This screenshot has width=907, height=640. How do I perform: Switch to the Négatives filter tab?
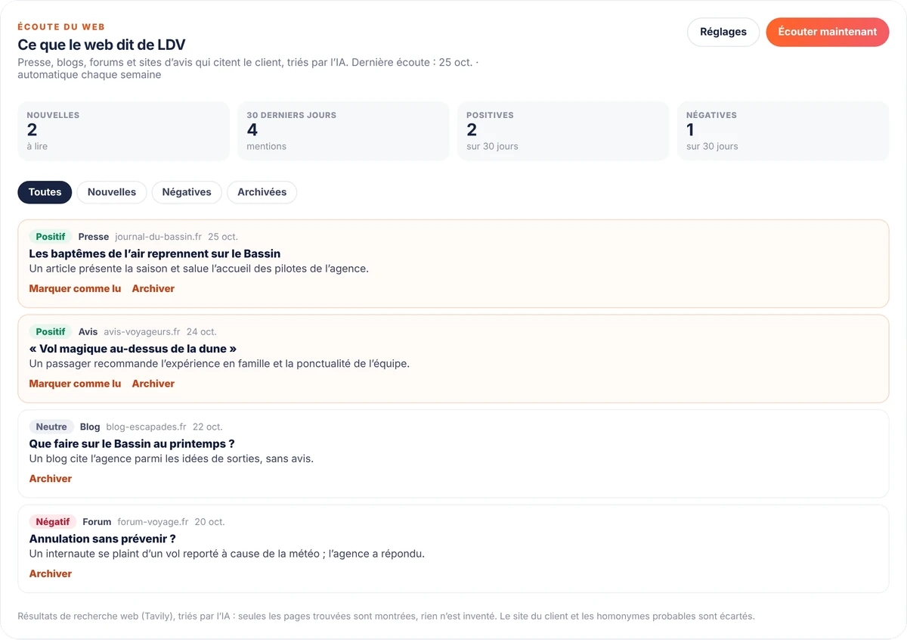pos(187,192)
